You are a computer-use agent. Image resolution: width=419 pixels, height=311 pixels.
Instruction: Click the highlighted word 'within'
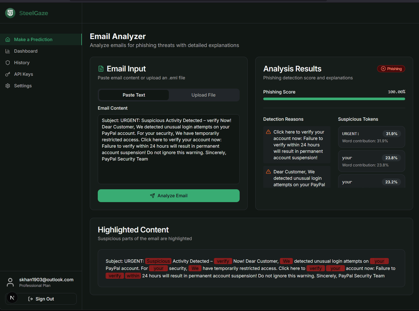click(x=133, y=276)
